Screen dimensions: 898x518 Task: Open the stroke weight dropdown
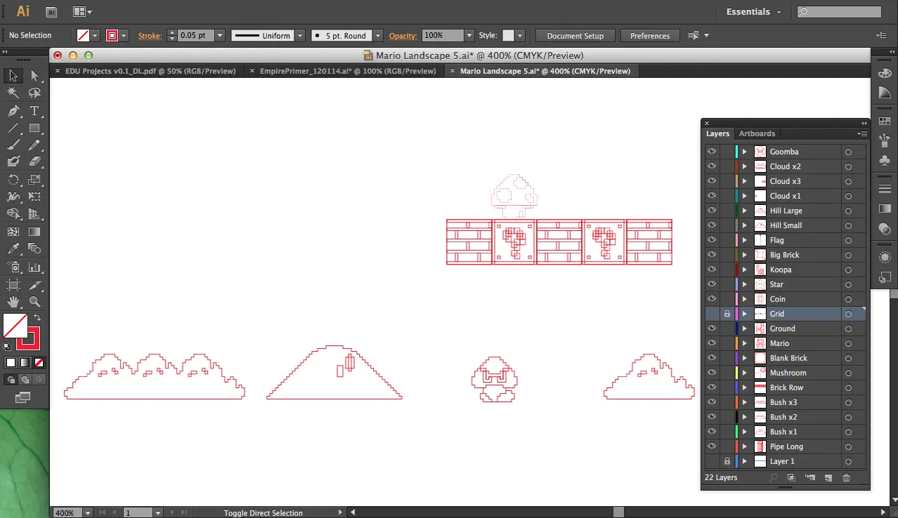click(x=220, y=35)
